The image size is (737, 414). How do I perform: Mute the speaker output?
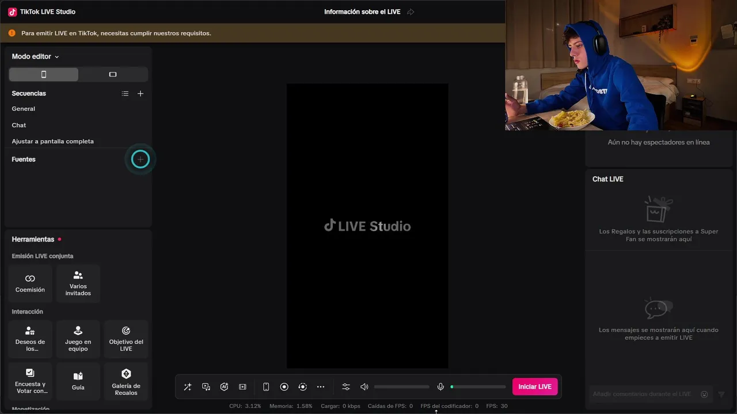[x=364, y=387]
